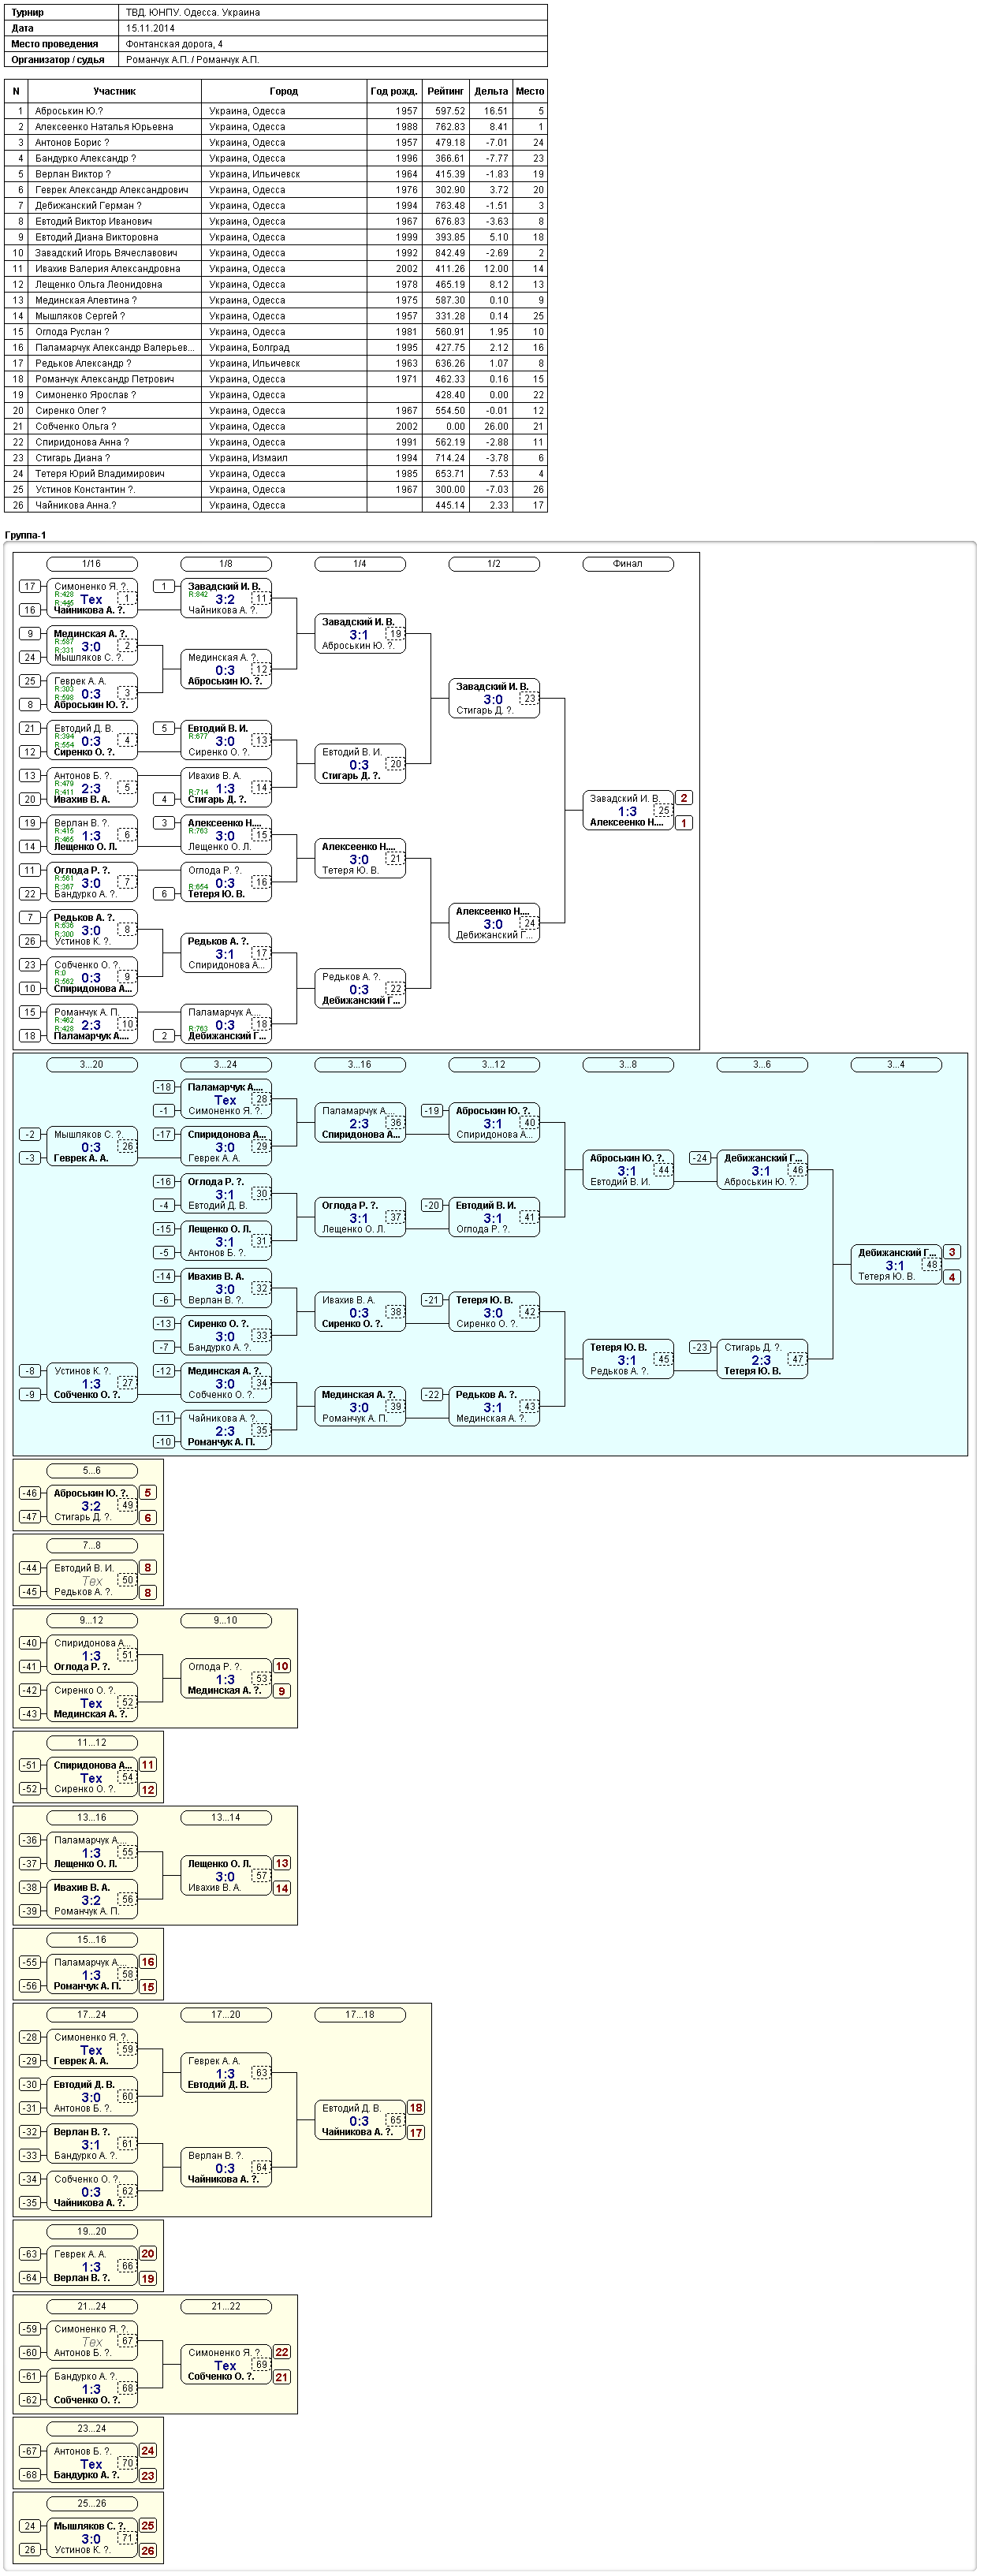Click the tournament name 'ТВД. ЮНПУ. Одесса. Украина'
984x2576 pixels.
[x=193, y=13]
